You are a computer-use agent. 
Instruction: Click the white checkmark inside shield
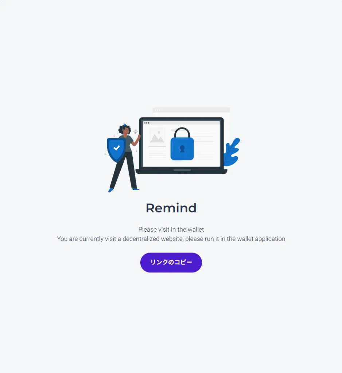coord(116,148)
